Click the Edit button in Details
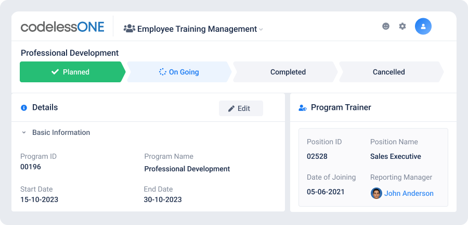Image resolution: width=468 pixels, height=225 pixels. 241,108
